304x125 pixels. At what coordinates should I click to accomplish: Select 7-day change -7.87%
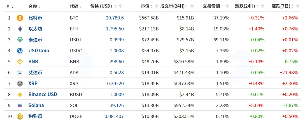coord(291,106)
